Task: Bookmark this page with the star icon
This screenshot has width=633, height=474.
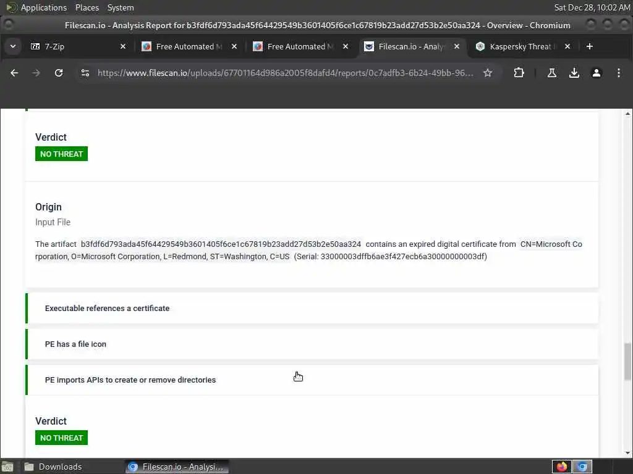Action: point(488,73)
